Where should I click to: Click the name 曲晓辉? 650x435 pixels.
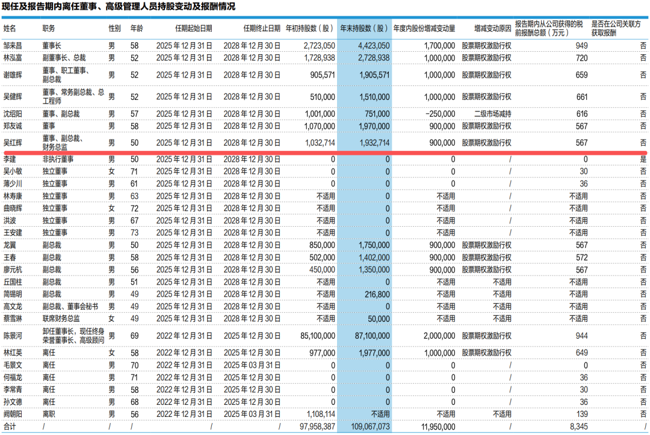[x=13, y=208]
